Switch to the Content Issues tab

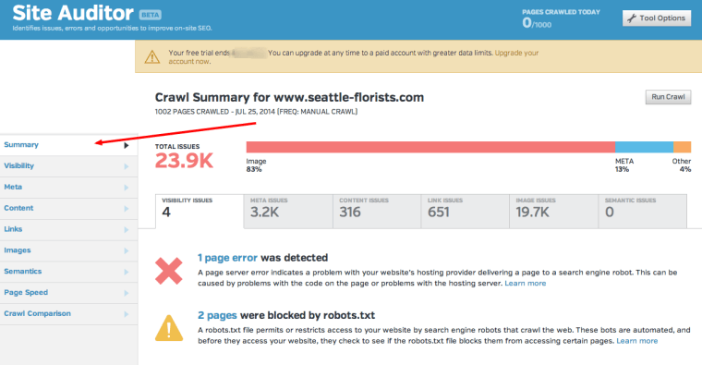(x=377, y=211)
